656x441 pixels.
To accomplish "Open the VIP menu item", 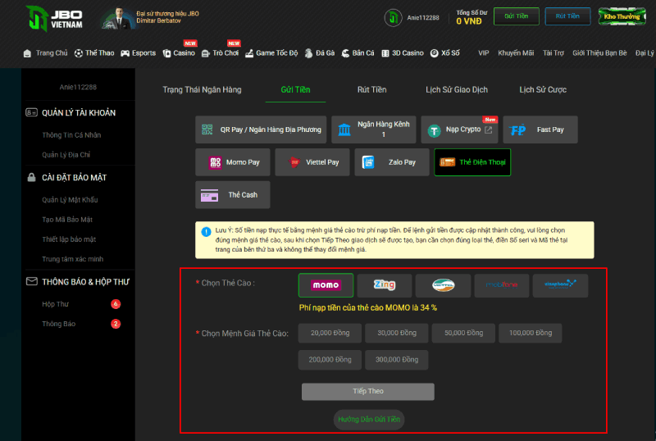I will [x=484, y=53].
